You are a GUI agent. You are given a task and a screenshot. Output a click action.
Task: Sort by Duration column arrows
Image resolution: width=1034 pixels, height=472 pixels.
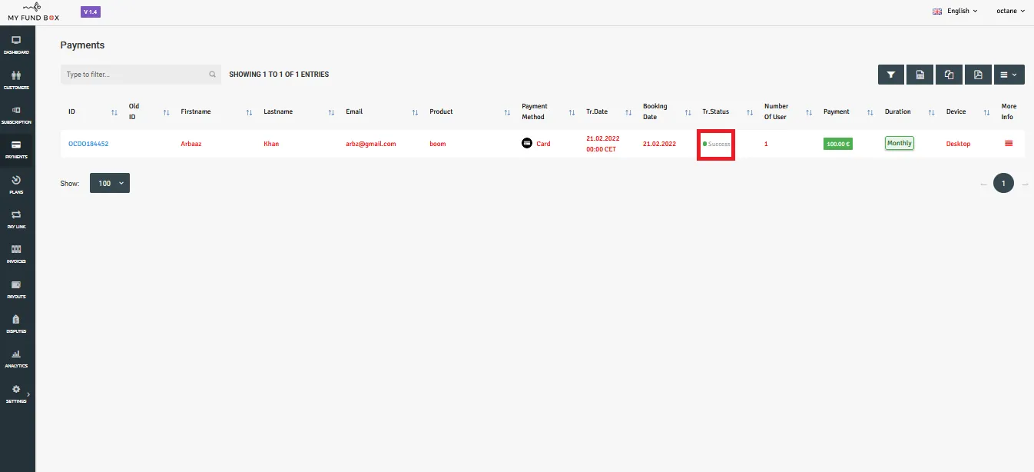[x=932, y=112]
